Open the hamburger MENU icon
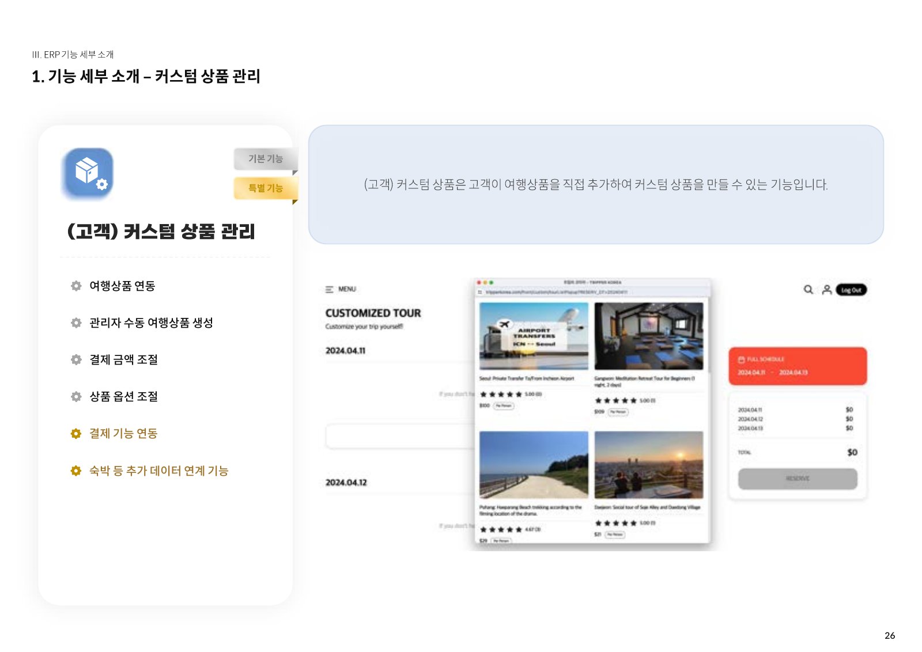This screenshot has height=652, width=922. [329, 289]
